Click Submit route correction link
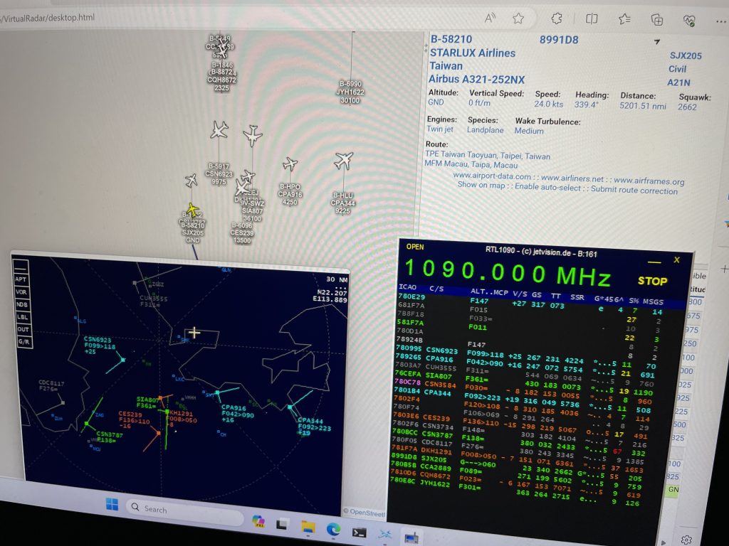This screenshot has height=546, width=729. click(634, 190)
